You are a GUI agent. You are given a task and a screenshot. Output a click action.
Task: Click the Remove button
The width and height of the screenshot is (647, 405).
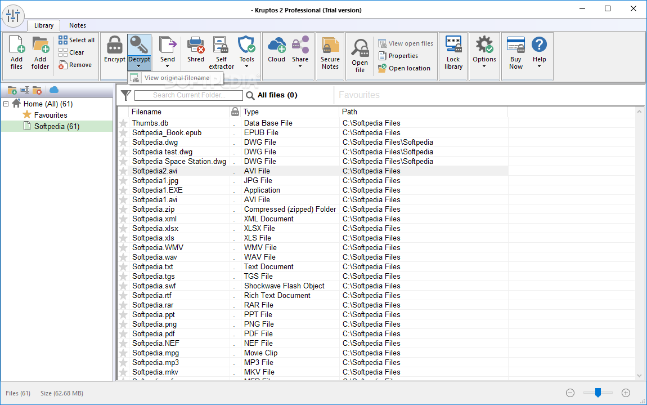[75, 65]
